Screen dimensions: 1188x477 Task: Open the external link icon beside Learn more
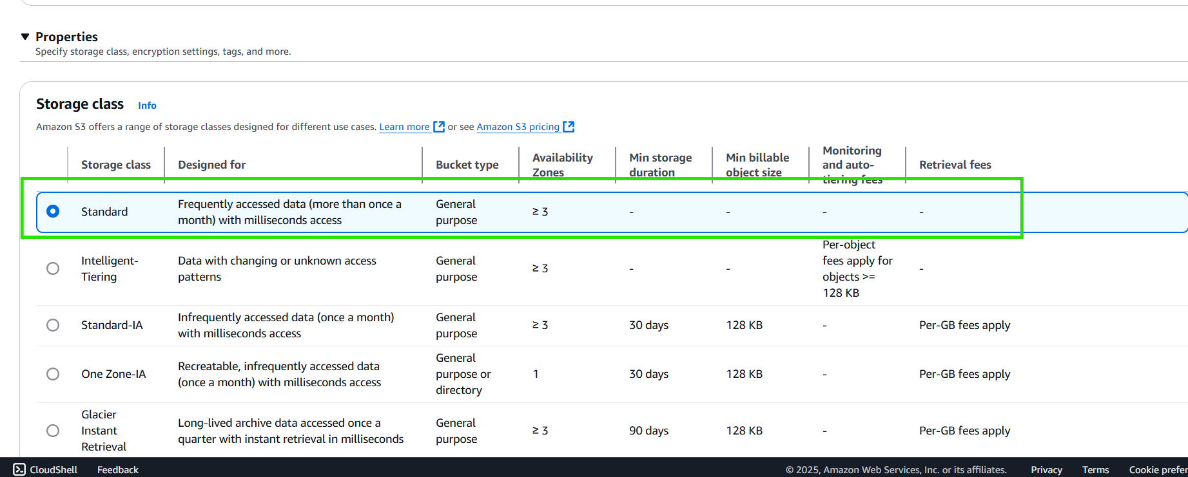point(439,127)
